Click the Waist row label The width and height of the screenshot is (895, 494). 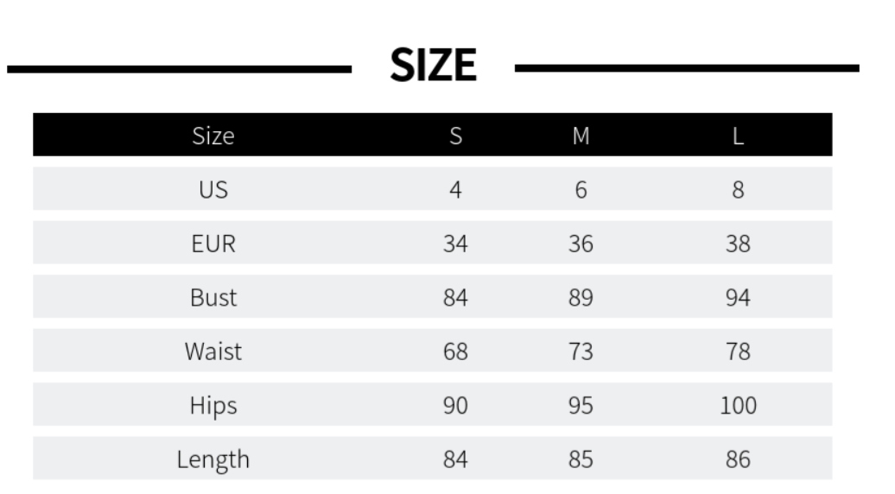(x=213, y=351)
